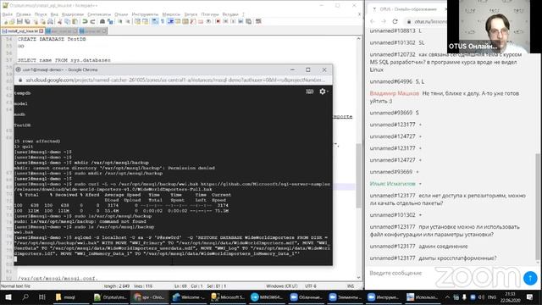Open the Инструменты menu

point(145,14)
